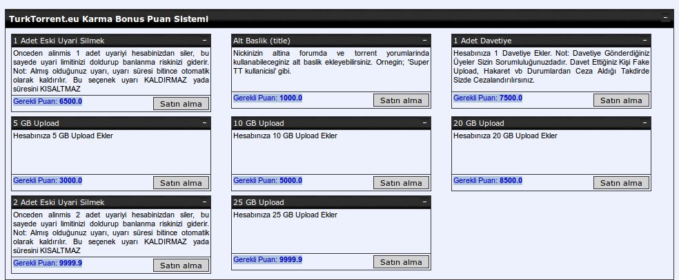Viewport: 679px width, 280px height.
Task: Click the Gerekli Puan: 8500.0 text
Action: pos(488,180)
